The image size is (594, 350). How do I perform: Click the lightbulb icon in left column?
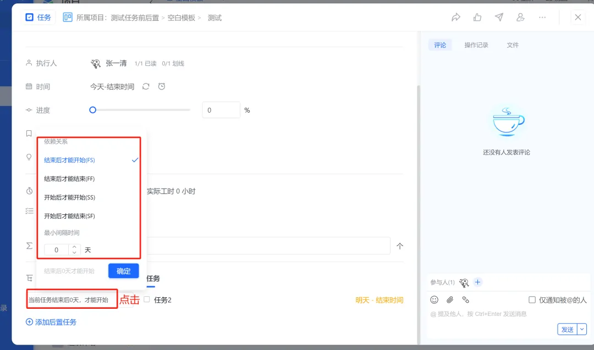coord(29,157)
